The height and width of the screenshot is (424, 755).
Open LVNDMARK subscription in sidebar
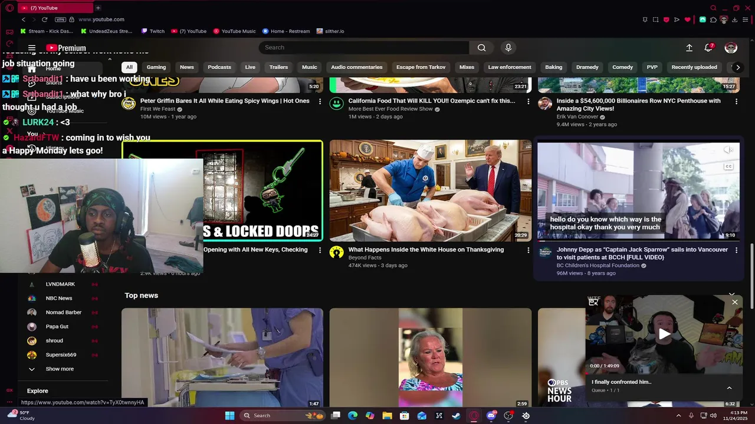pyautogui.click(x=60, y=284)
